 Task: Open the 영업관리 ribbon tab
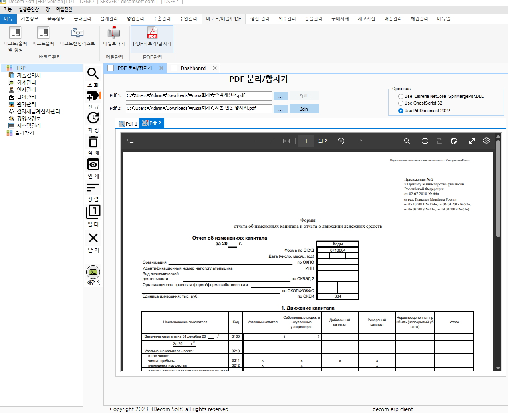(135, 19)
